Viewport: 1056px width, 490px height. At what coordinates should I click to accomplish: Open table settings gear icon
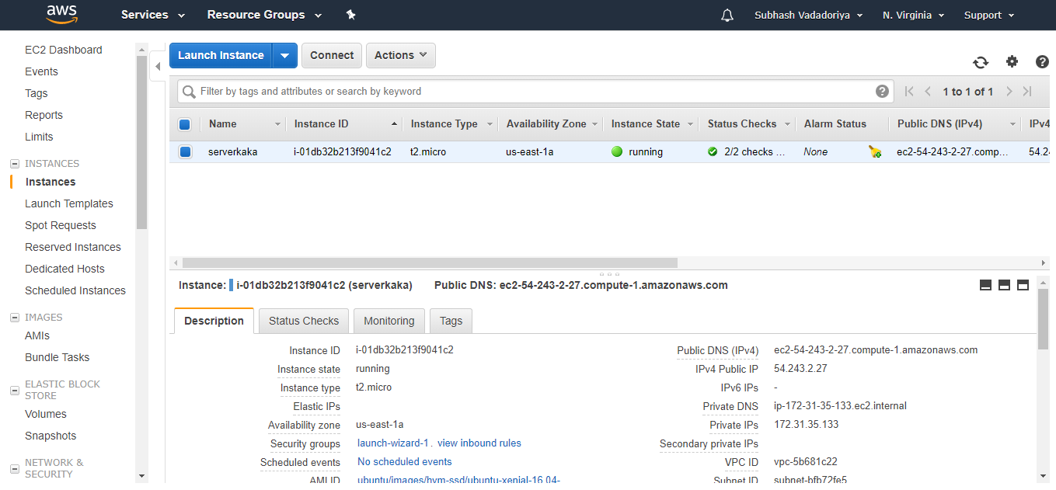click(1012, 61)
